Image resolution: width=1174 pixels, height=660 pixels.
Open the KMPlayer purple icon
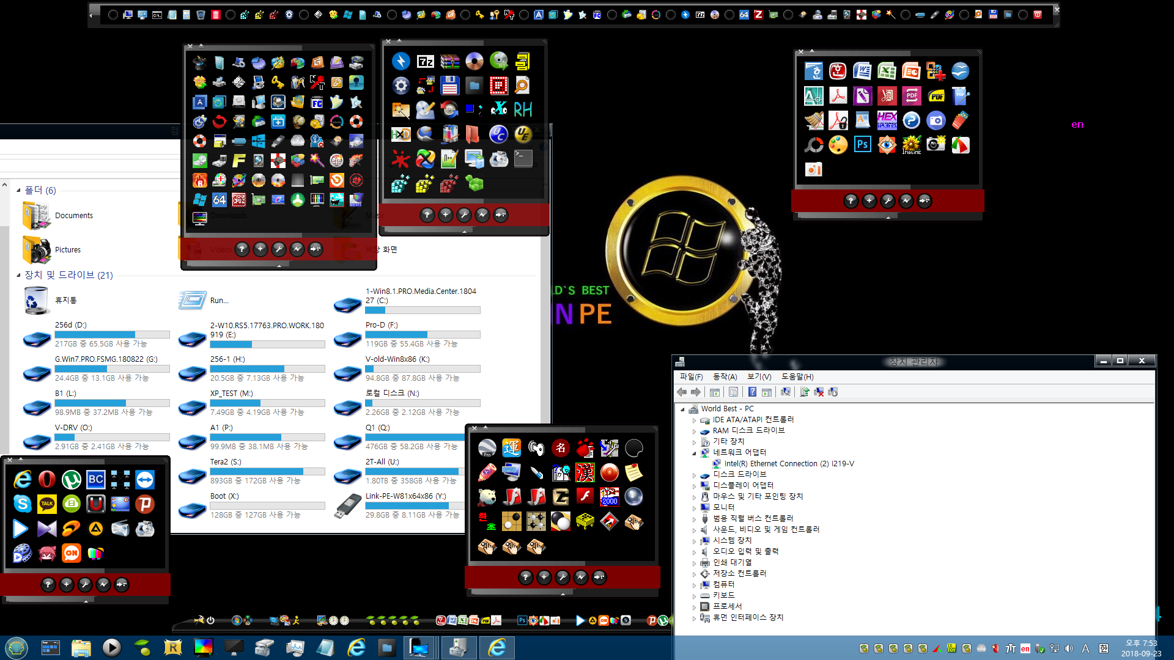47,529
